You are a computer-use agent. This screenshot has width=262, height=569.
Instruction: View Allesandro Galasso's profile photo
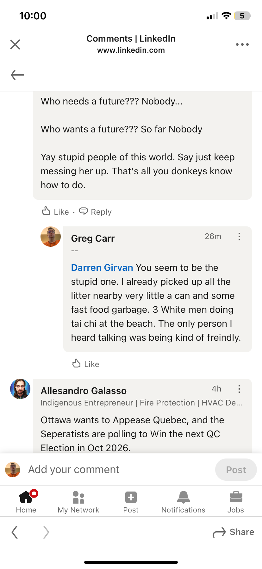(20, 389)
